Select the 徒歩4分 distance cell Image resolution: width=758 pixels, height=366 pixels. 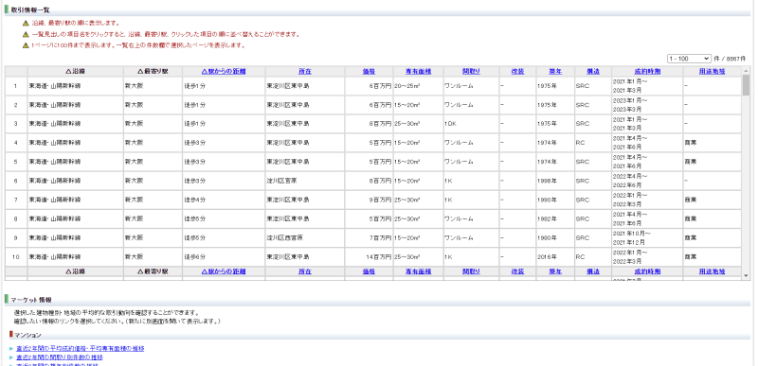[224, 200]
